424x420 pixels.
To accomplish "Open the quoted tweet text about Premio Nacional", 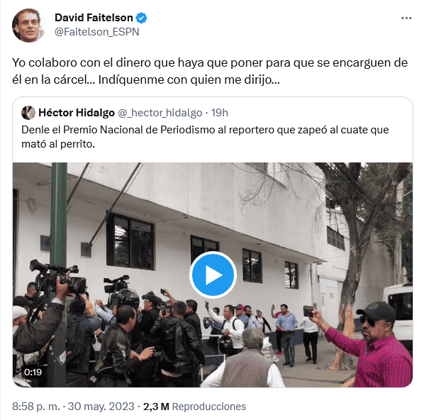I will click(x=205, y=137).
